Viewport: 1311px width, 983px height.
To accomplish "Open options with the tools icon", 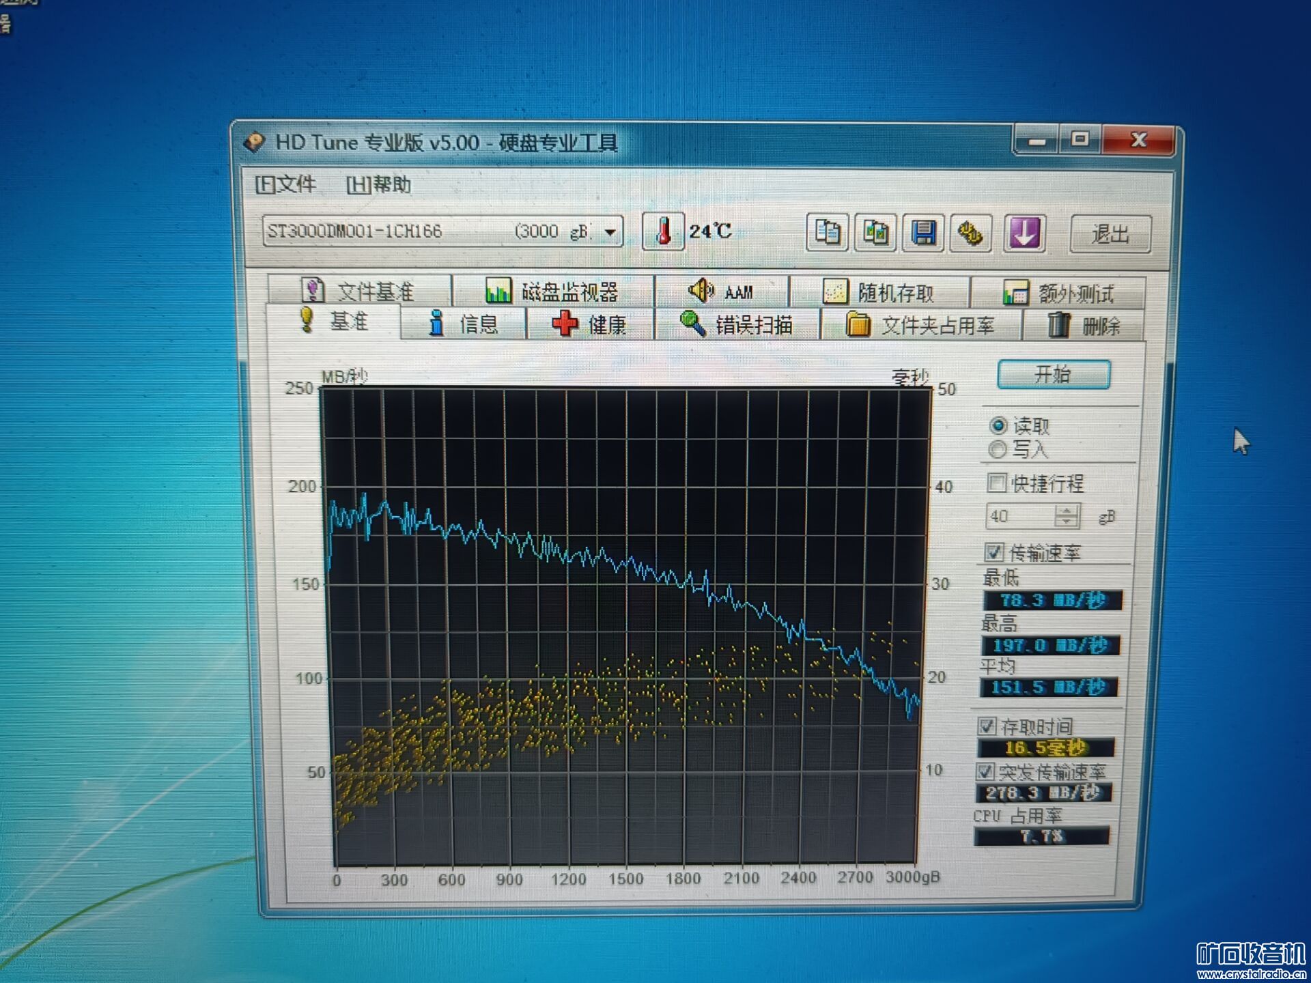I will click(970, 233).
